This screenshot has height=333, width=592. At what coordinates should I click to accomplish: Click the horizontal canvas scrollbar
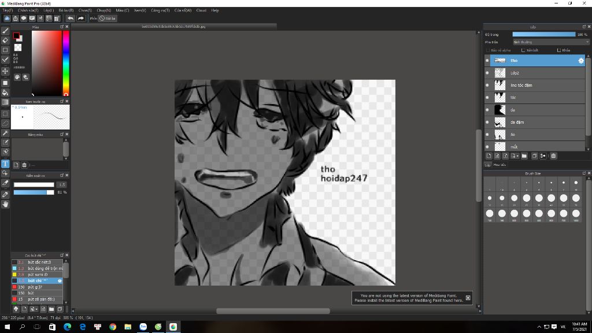[x=273, y=311]
